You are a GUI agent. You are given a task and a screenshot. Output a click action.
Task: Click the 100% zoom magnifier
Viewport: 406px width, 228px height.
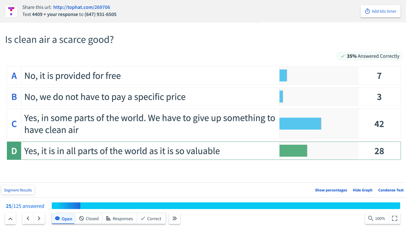(377, 218)
